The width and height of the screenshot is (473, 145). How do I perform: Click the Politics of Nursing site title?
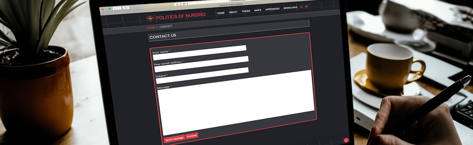(x=181, y=16)
